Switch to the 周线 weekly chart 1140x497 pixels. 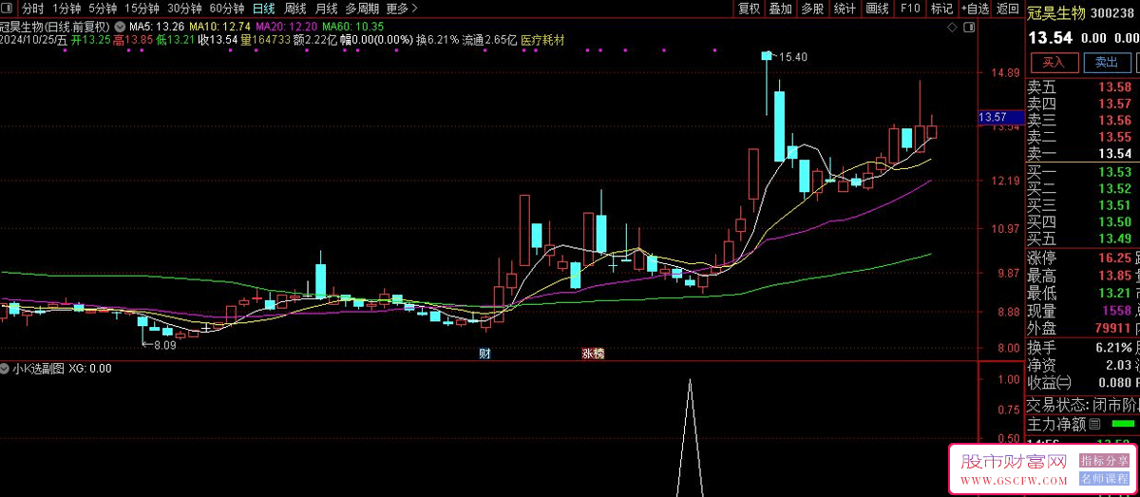[x=295, y=9]
